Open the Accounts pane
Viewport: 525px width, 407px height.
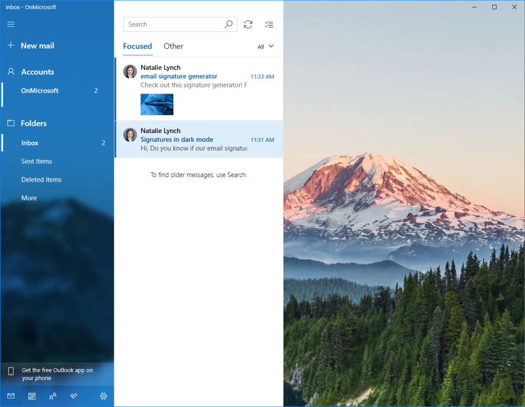(x=37, y=72)
